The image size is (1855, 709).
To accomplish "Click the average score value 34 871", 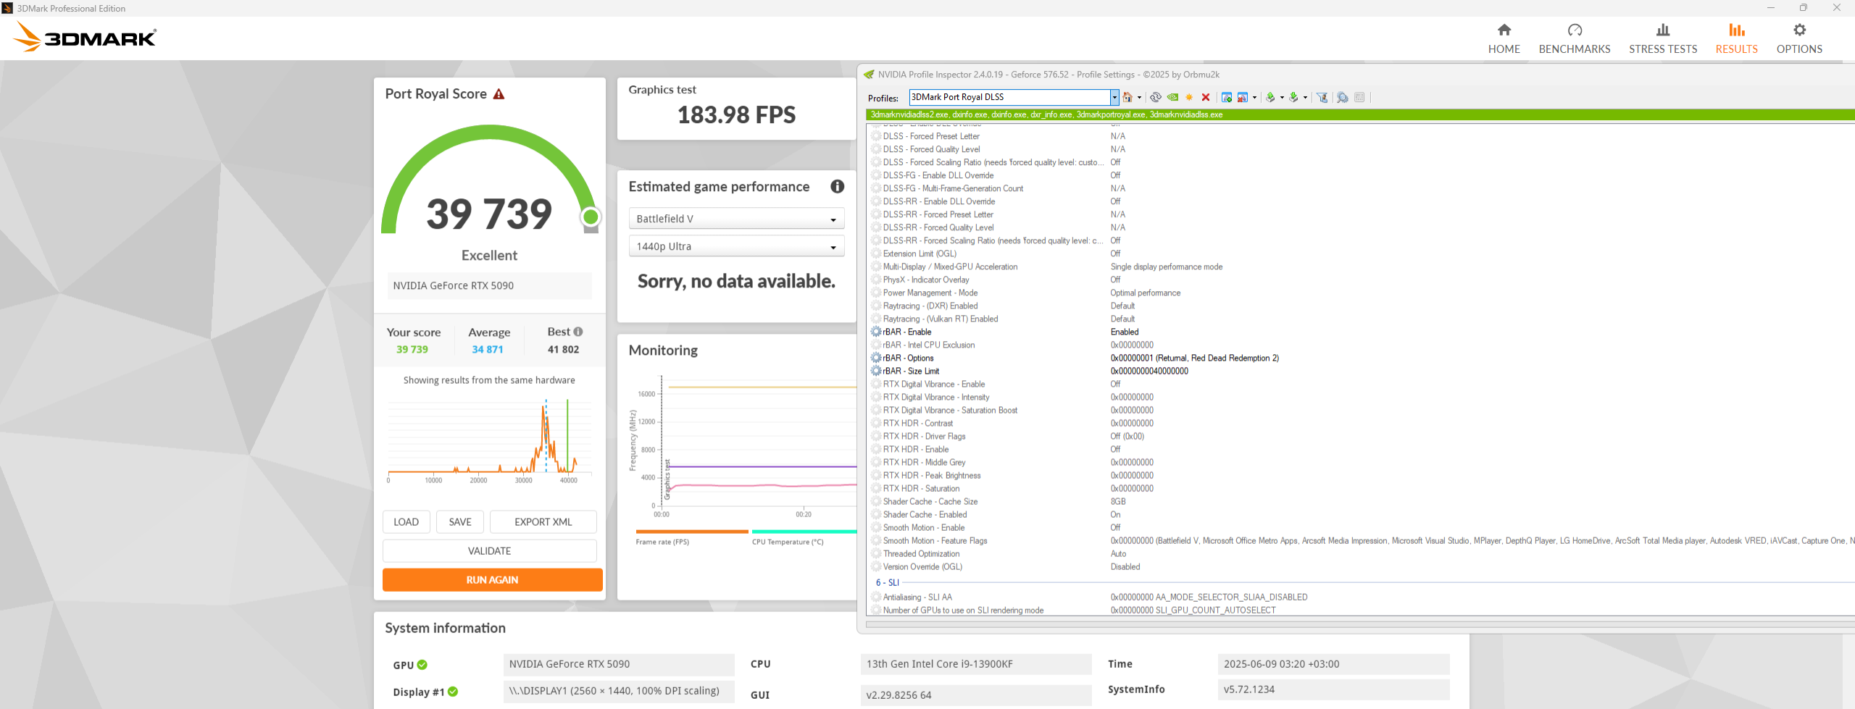I will tap(487, 350).
